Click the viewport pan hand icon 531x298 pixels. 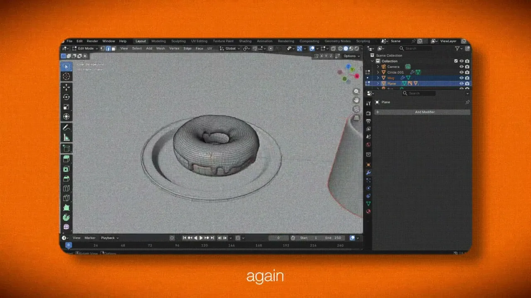click(x=356, y=100)
